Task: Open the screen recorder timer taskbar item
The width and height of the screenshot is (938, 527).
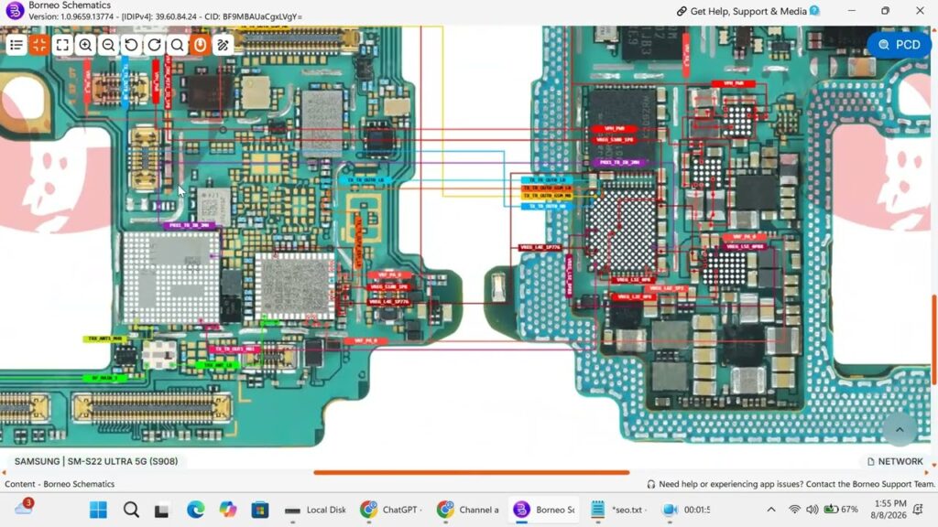Action: pyautogui.click(x=687, y=510)
